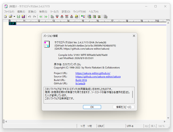Redo with the curved arrow icon
The height and width of the screenshot is (132, 173).
click(x=34, y=17)
